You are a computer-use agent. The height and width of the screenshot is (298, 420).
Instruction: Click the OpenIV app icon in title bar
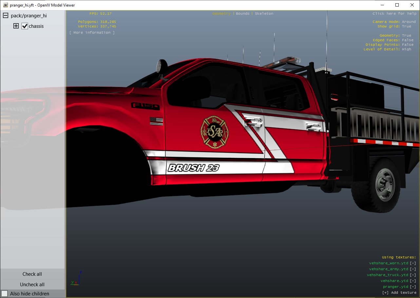[6, 5]
